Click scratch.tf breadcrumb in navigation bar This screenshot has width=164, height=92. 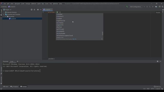12,7
